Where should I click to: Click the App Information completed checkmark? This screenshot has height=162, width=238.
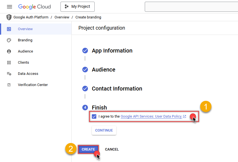[85, 51]
